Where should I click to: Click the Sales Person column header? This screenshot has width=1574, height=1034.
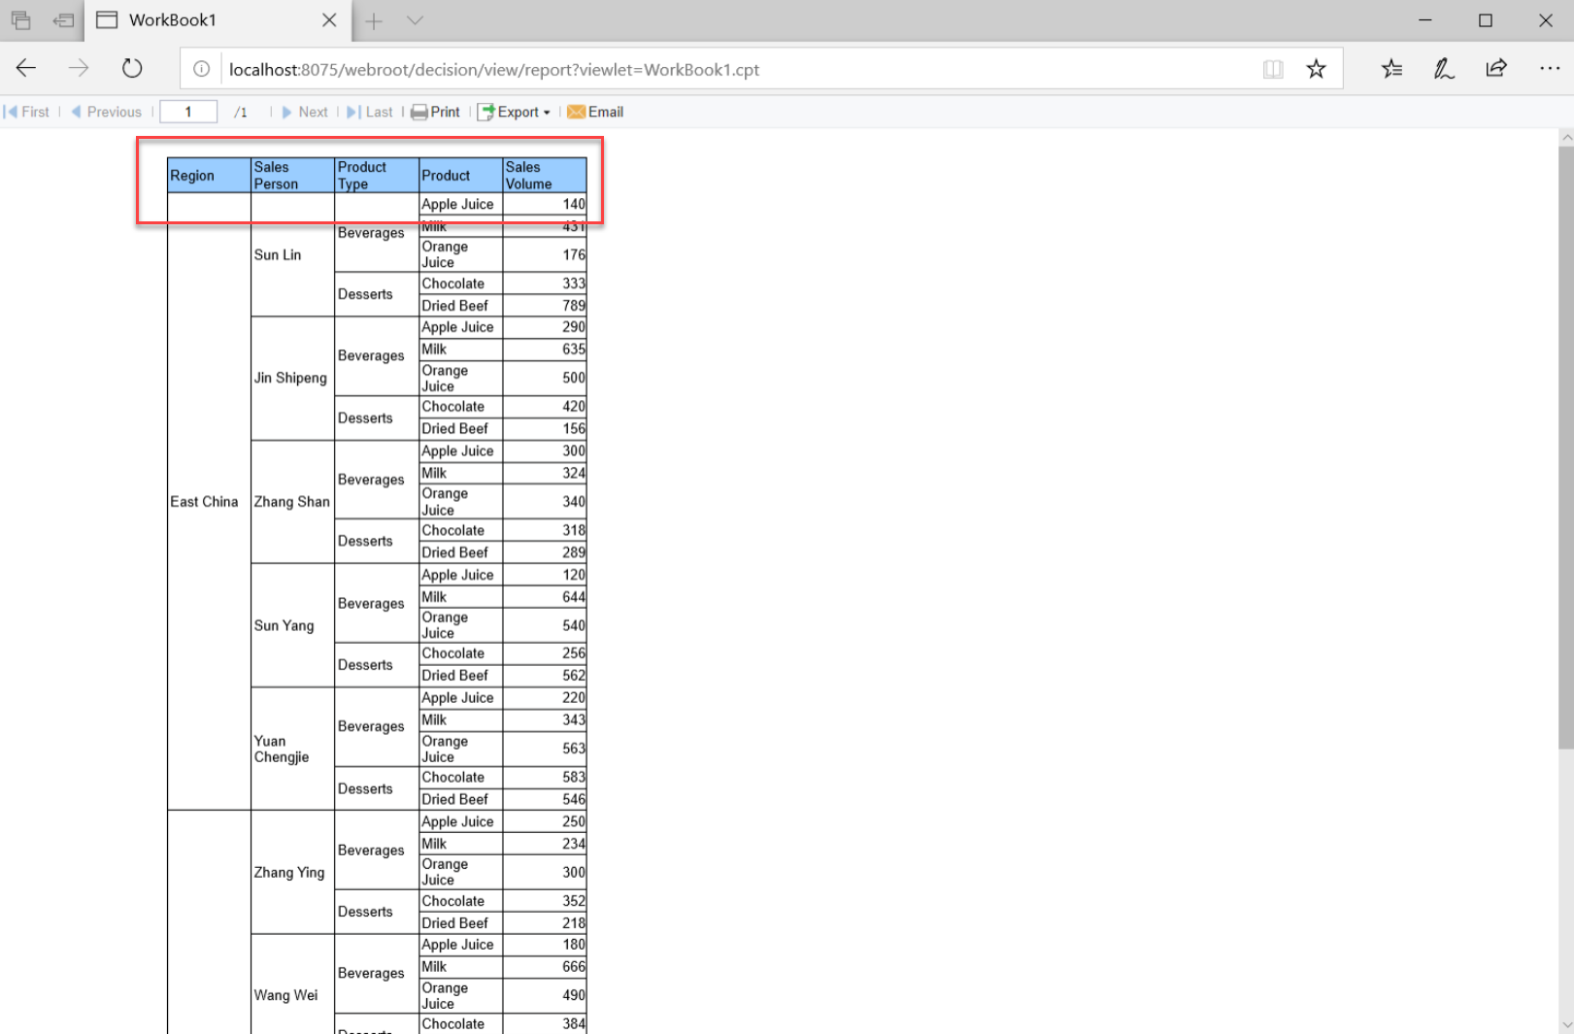coord(292,176)
